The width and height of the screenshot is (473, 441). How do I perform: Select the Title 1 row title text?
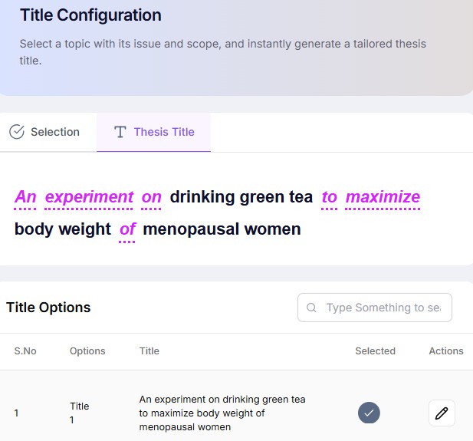pyautogui.click(x=222, y=413)
